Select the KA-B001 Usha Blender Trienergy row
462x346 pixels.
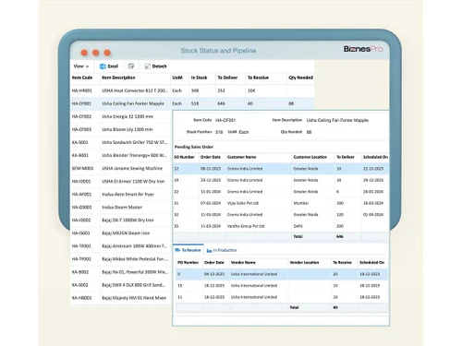[x=121, y=155]
